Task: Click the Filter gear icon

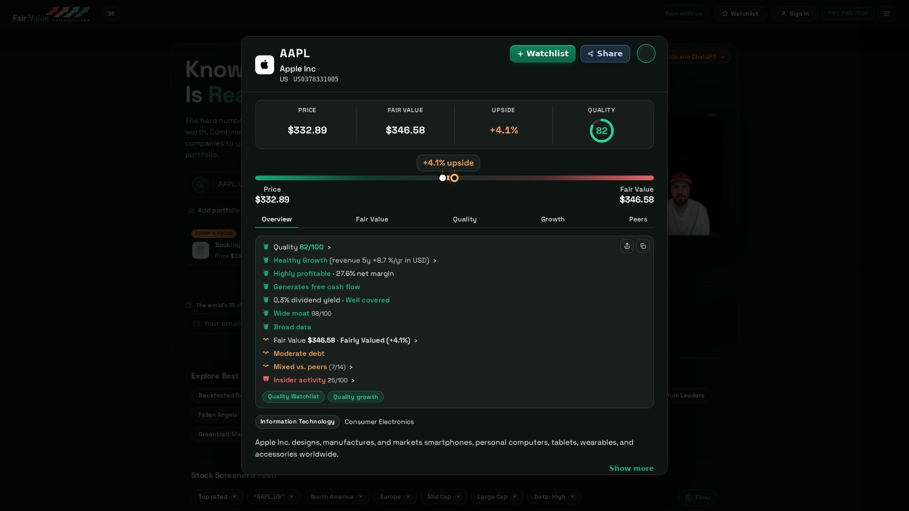Action: click(689, 497)
